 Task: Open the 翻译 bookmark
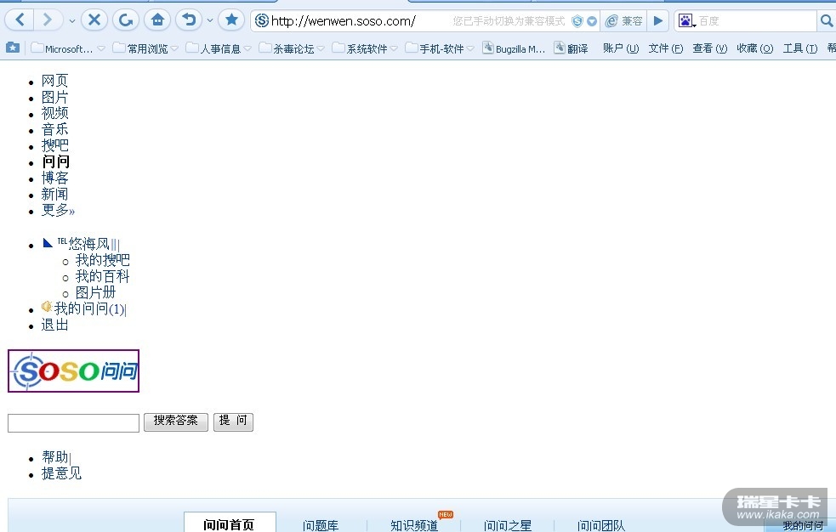[571, 48]
